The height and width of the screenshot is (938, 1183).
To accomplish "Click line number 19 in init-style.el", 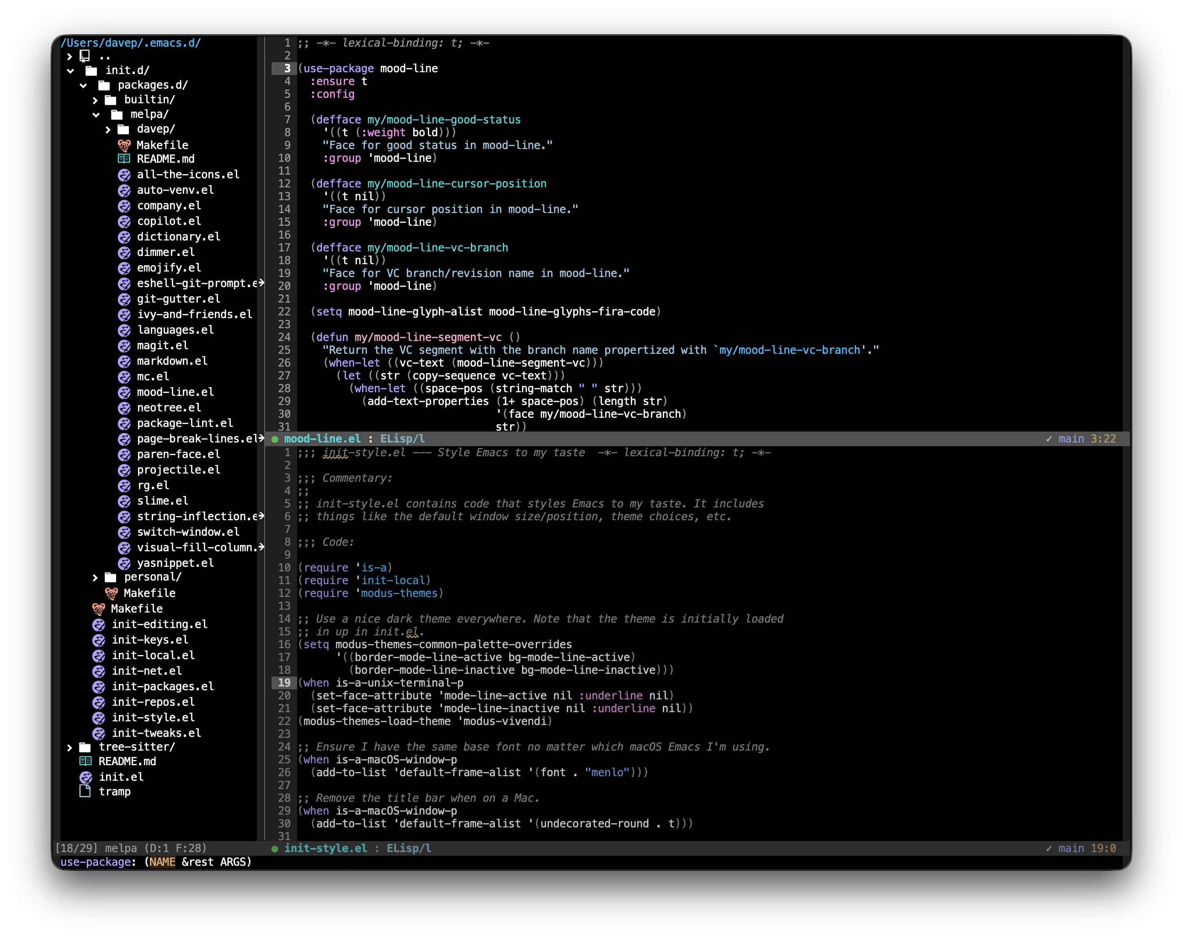I will click(284, 683).
